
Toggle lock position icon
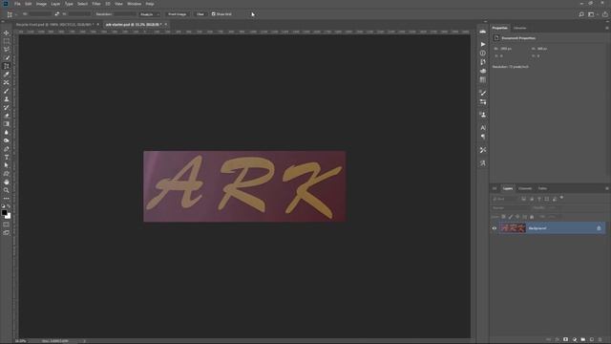[x=517, y=217]
